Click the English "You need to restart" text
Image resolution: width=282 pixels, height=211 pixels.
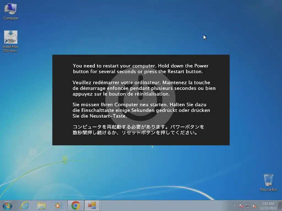(141, 69)
